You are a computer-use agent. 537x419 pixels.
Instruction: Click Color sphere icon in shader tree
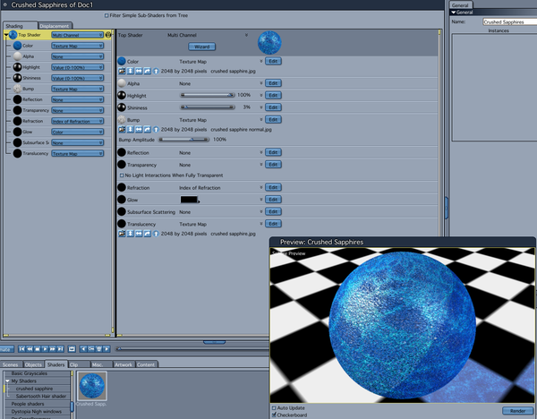[x=18, y=46]
